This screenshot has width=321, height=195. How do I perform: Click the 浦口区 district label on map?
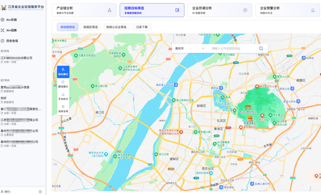pyautogui.click(x=100, y=112)
